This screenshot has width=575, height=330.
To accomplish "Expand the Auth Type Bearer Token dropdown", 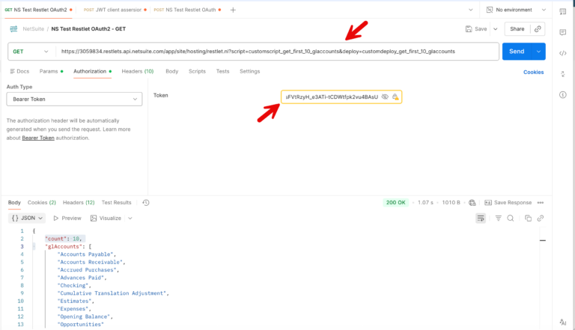I will tap(73, 100).
